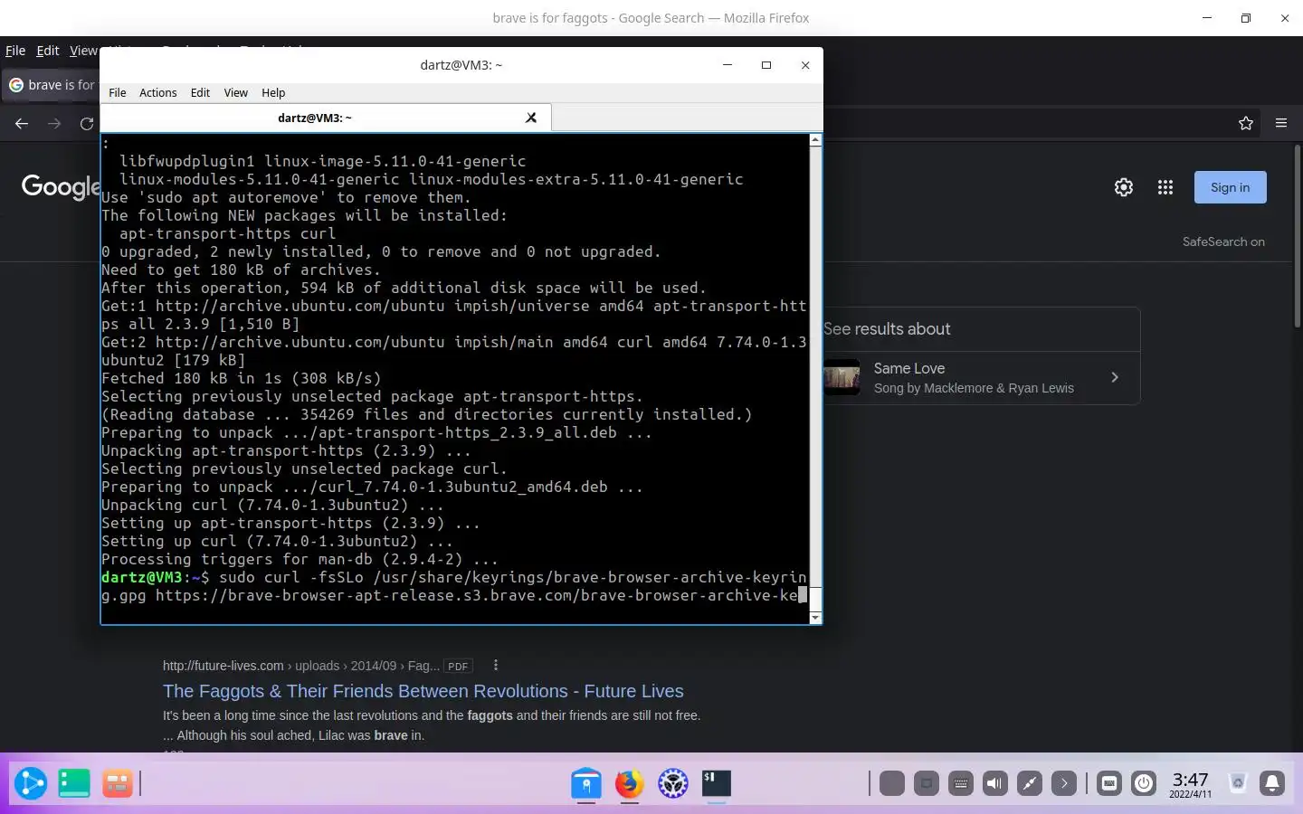Click the pen-shaped tray icon
Viewport: 1303px width, 814px height.
click(1030, 783)
